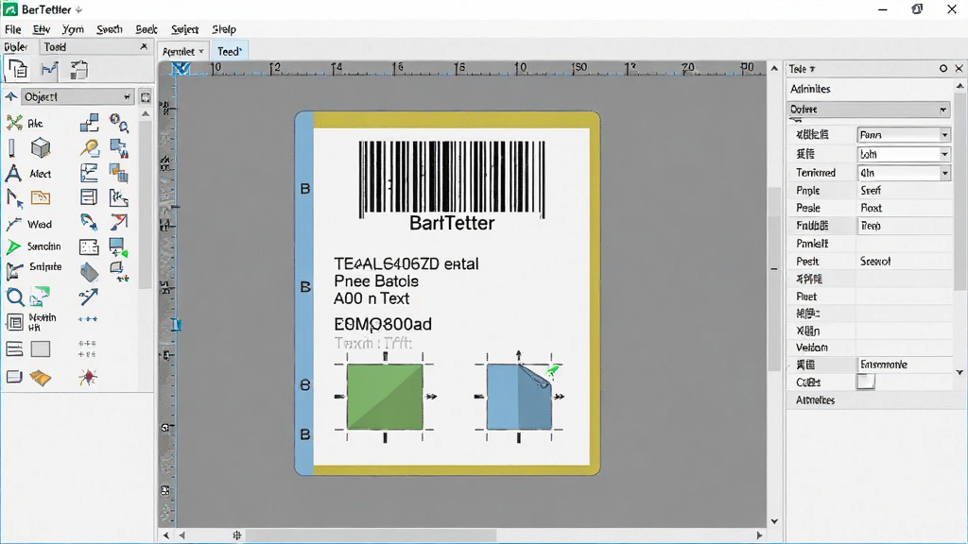Click the folder icon in the tool grid
The height and width of the screenshot is (544, 968).
point(41,198)
